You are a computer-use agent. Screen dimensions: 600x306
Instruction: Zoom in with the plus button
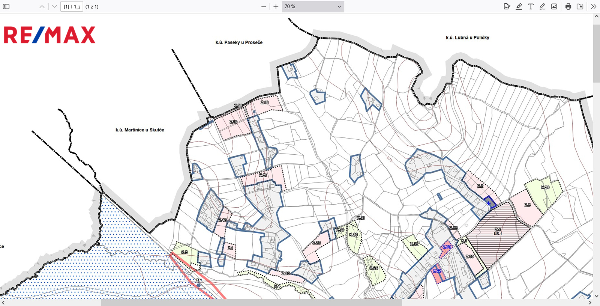(276, 6)
